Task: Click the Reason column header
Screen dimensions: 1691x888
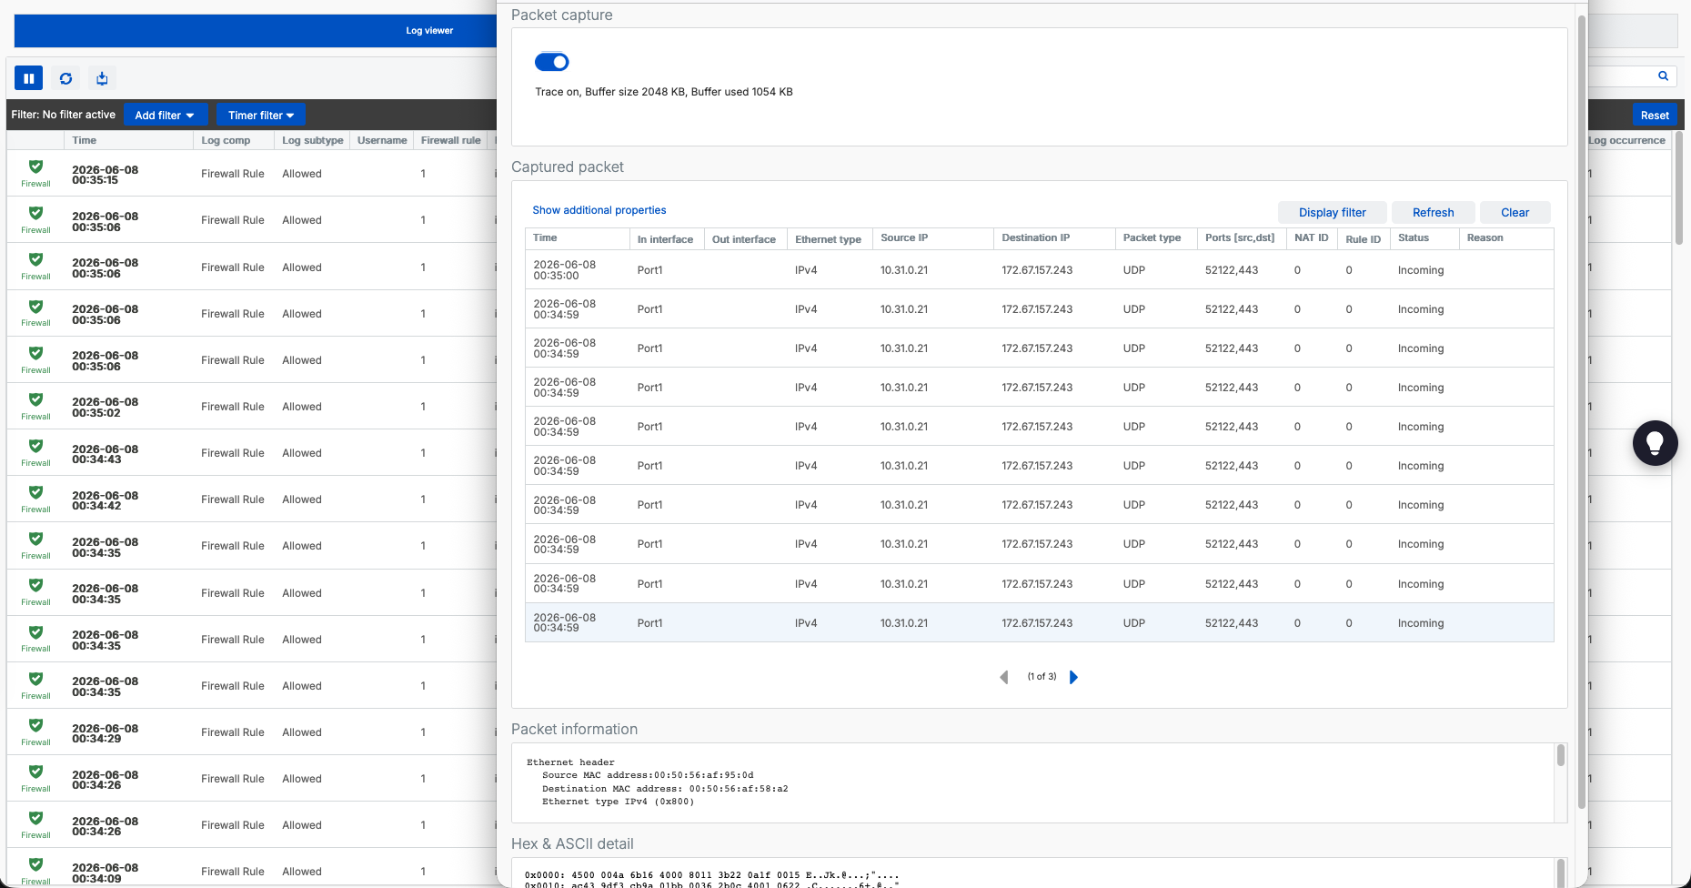Action: point(1506,238)
